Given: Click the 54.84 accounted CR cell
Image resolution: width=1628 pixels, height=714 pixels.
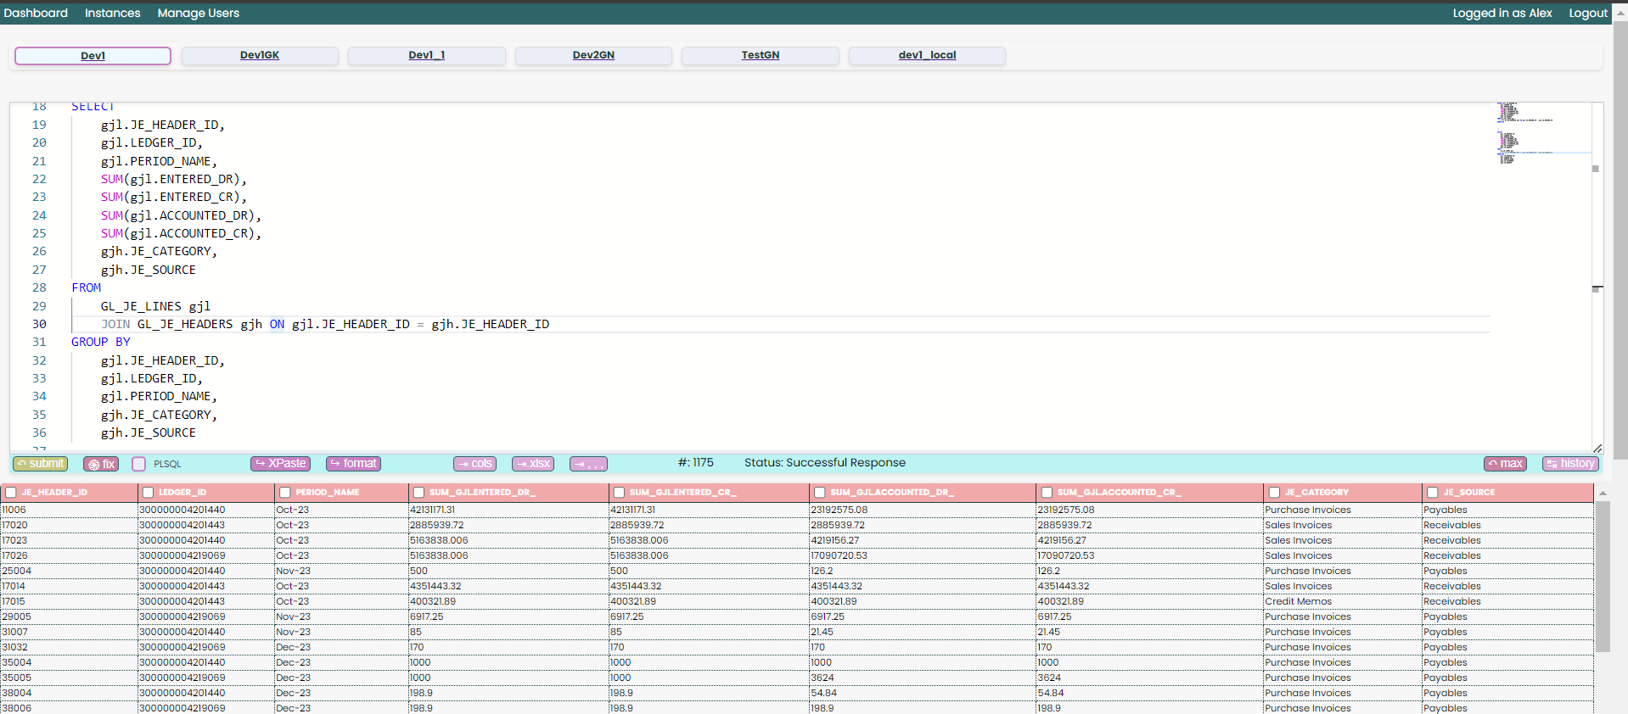Looking at the screenshot, I should [x=1148, y=693].
